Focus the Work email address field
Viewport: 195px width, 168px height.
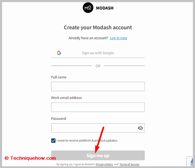pyautogui.click(x=98, y=107)
